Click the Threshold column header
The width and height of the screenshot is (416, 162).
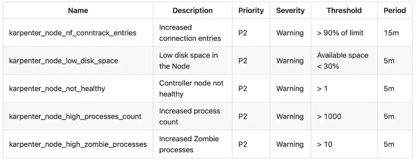point(344,11)
